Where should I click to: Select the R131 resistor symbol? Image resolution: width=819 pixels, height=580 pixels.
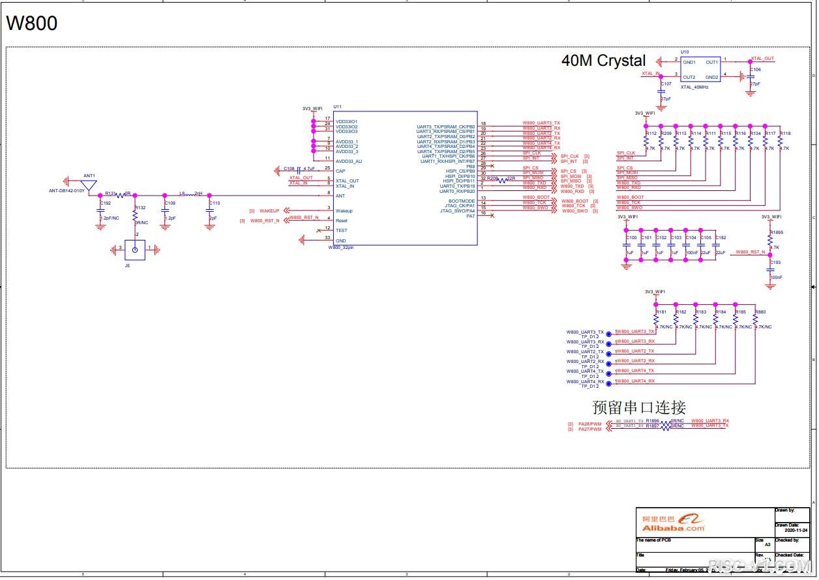[120, 194]
